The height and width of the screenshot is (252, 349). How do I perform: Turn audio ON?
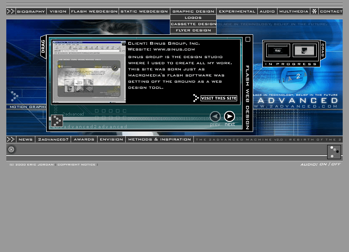pos(323,164)
